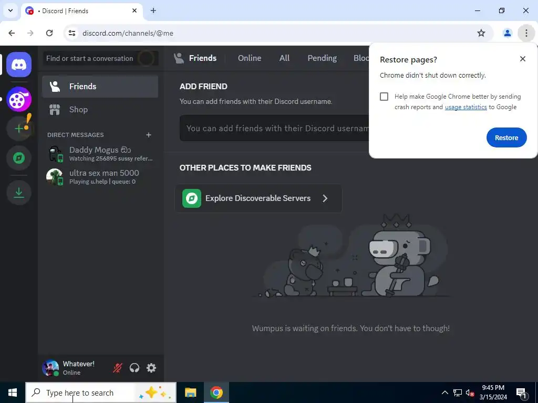Viewport: 538px width, 403px height.
Task: Select the Discord | Friends browser tab
Action: point(81,11)
